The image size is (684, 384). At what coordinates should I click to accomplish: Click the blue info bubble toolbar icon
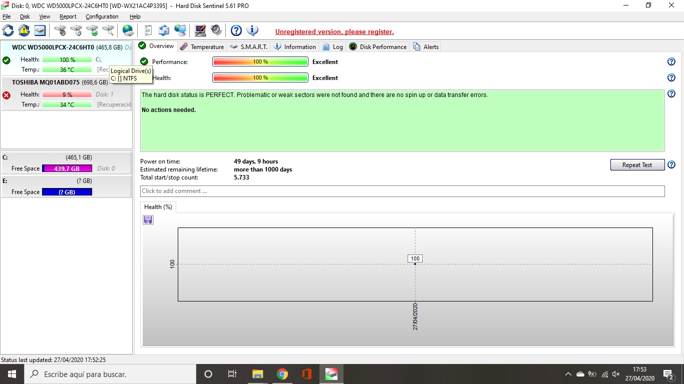point(253,30)
